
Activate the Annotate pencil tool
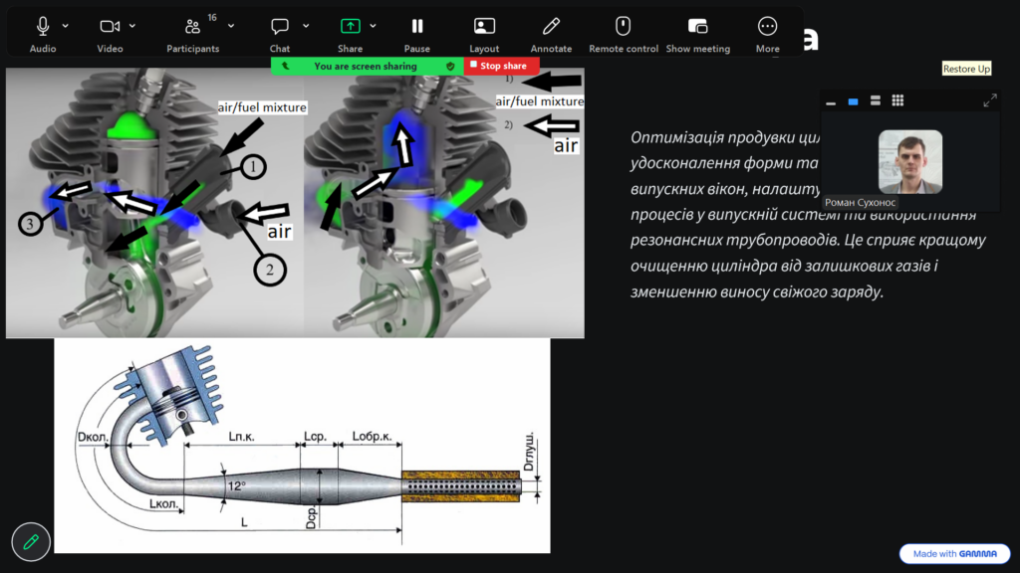551,27
